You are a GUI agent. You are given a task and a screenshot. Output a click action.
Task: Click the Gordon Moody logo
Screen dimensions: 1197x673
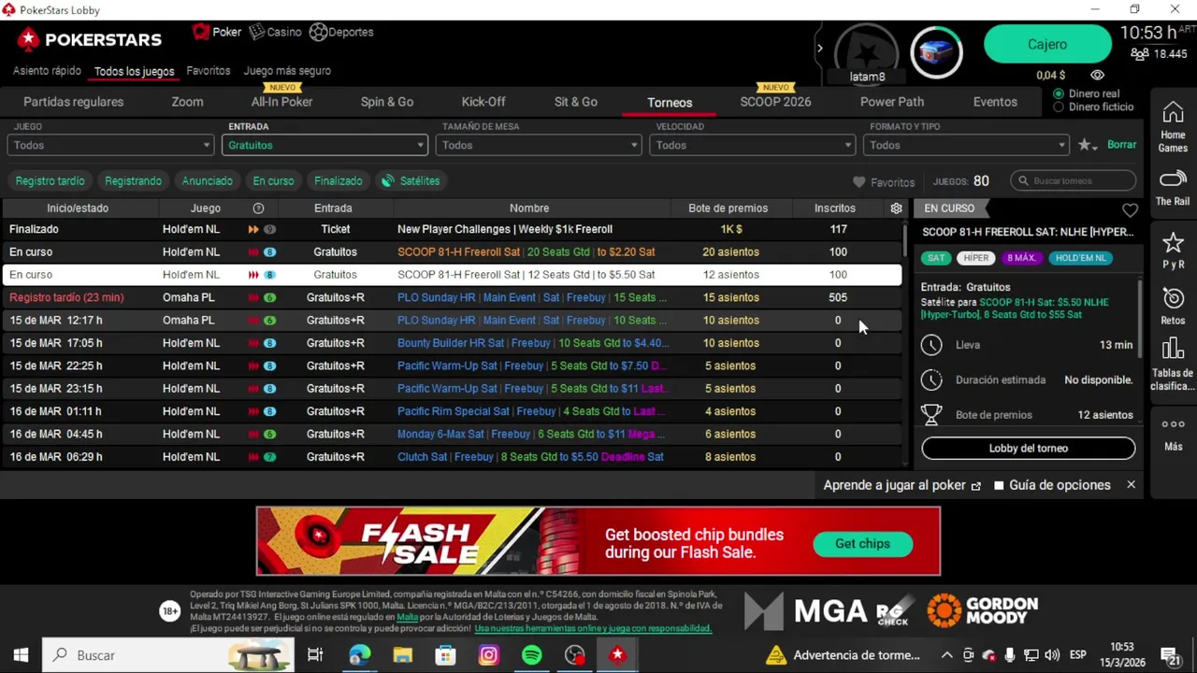coord(982,611)
